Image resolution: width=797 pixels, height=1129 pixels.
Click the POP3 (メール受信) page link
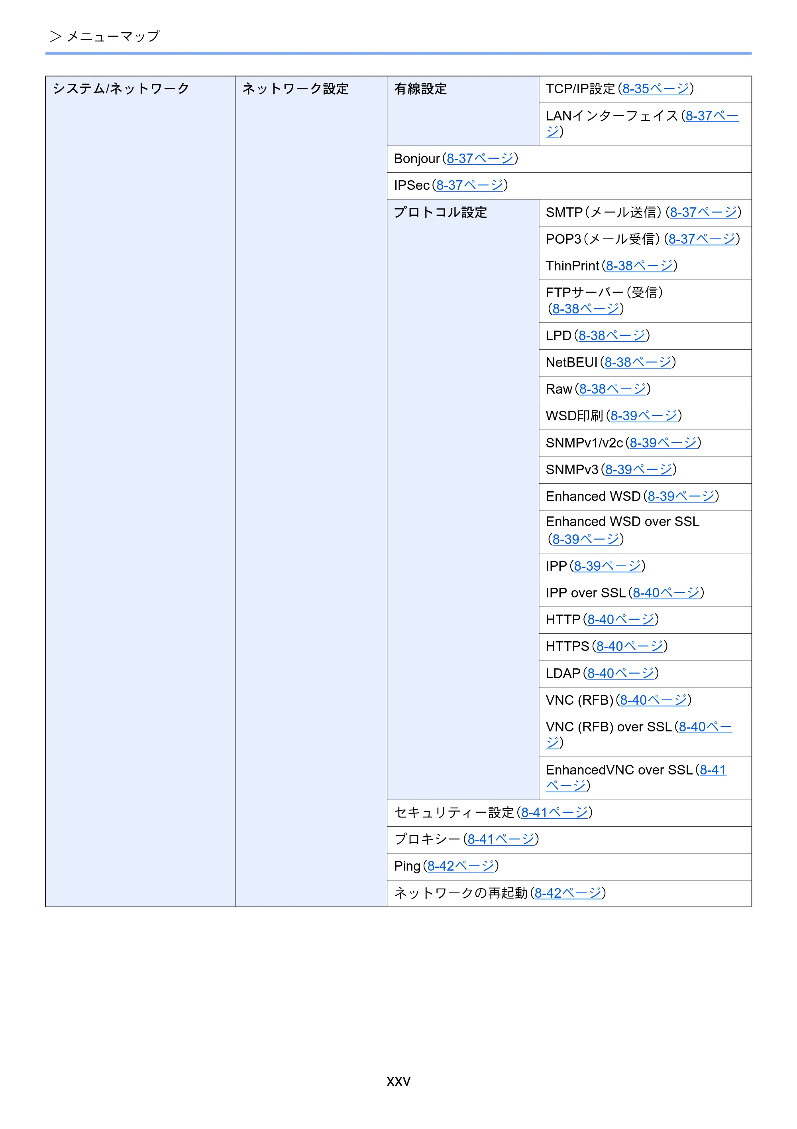pos(702,239)
